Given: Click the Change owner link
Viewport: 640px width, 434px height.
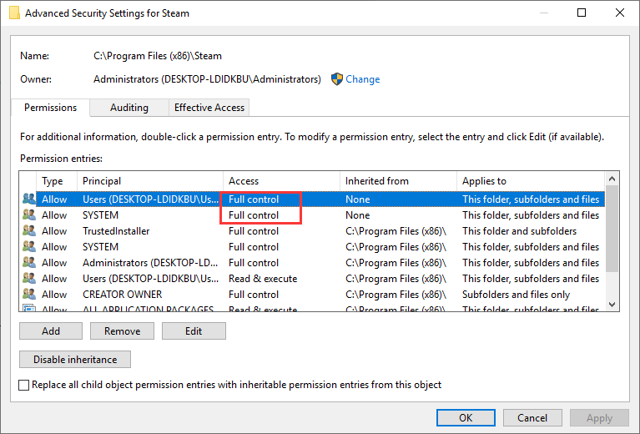Looking at the screenshot, I should (x=362, y=79).
